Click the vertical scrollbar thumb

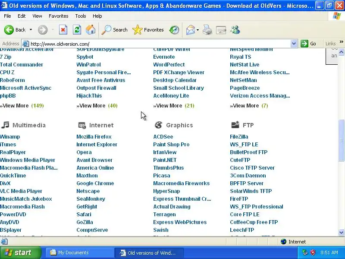(341, 140)
